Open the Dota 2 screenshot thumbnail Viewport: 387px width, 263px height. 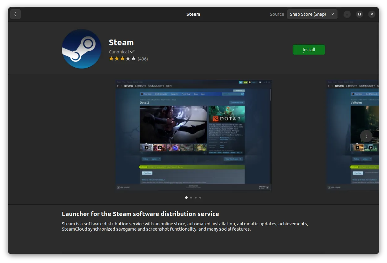point(193,135)
